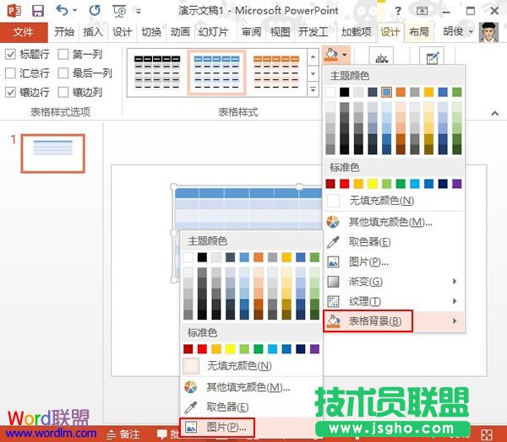Pick black theme color in table background submenu

[202, 257]
